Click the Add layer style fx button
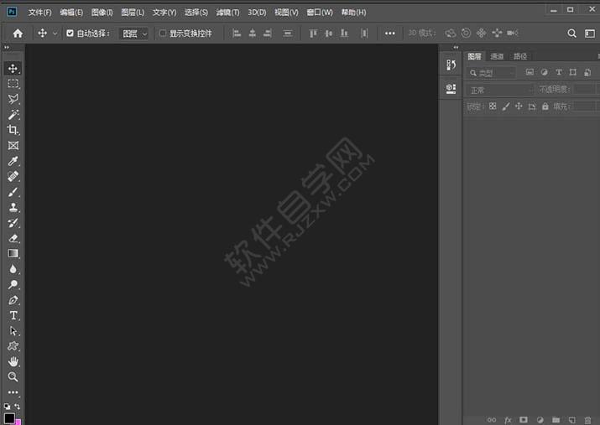This screenshot has width=600, height=425. [508, 420]
